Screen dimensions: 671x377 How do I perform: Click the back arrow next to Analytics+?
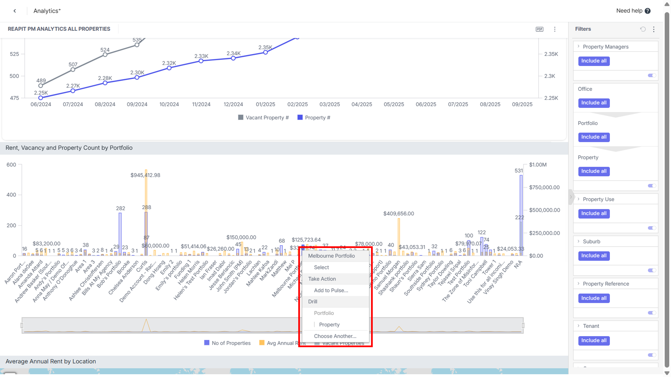coord(15,11)
